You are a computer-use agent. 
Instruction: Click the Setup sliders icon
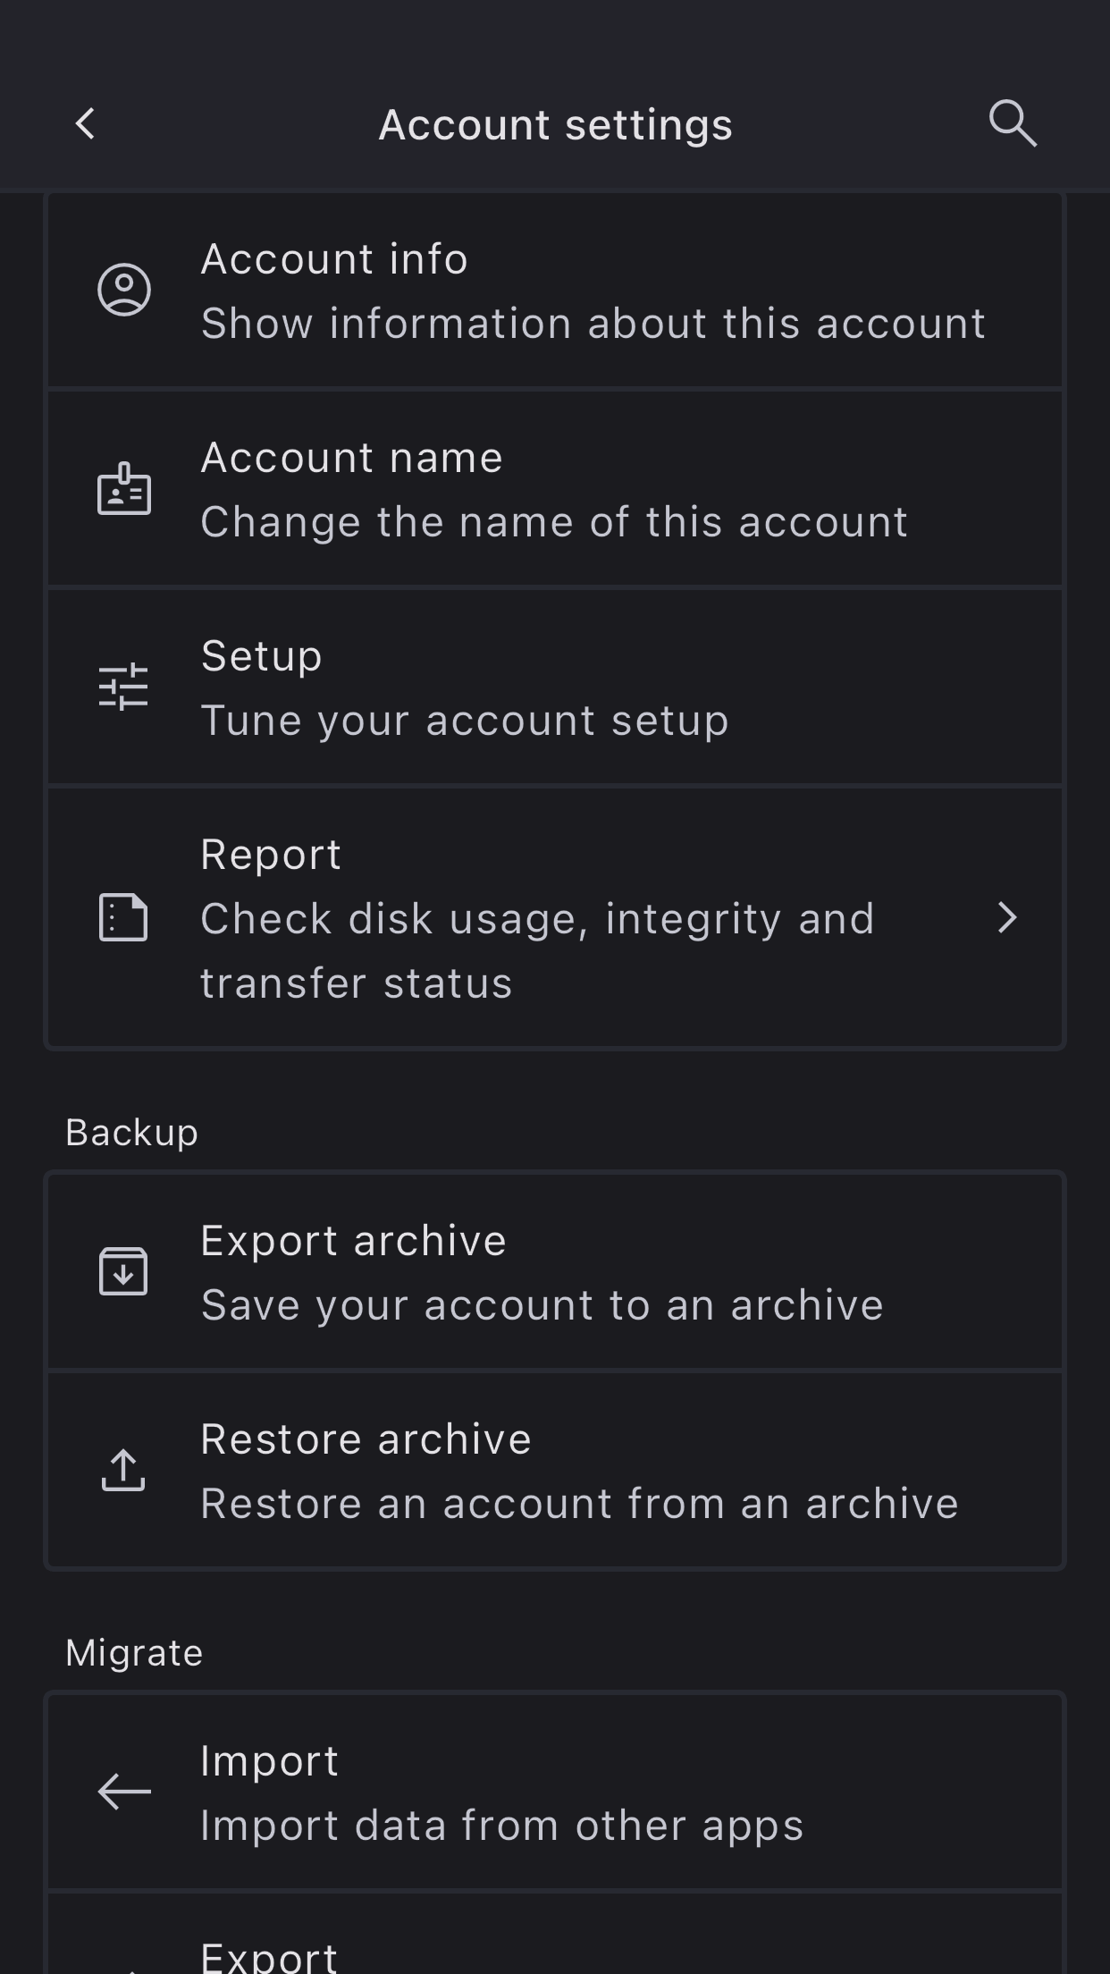(x=124, y=687)
